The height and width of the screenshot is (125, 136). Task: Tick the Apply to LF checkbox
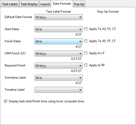pyautogui.click(x=86, y=53)
